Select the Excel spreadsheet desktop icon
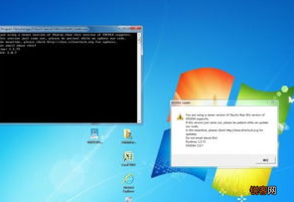 128,158
